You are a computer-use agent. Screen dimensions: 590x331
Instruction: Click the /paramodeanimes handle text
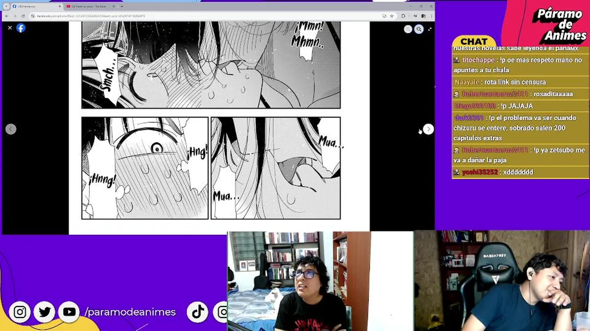click(x=130, y=312)
